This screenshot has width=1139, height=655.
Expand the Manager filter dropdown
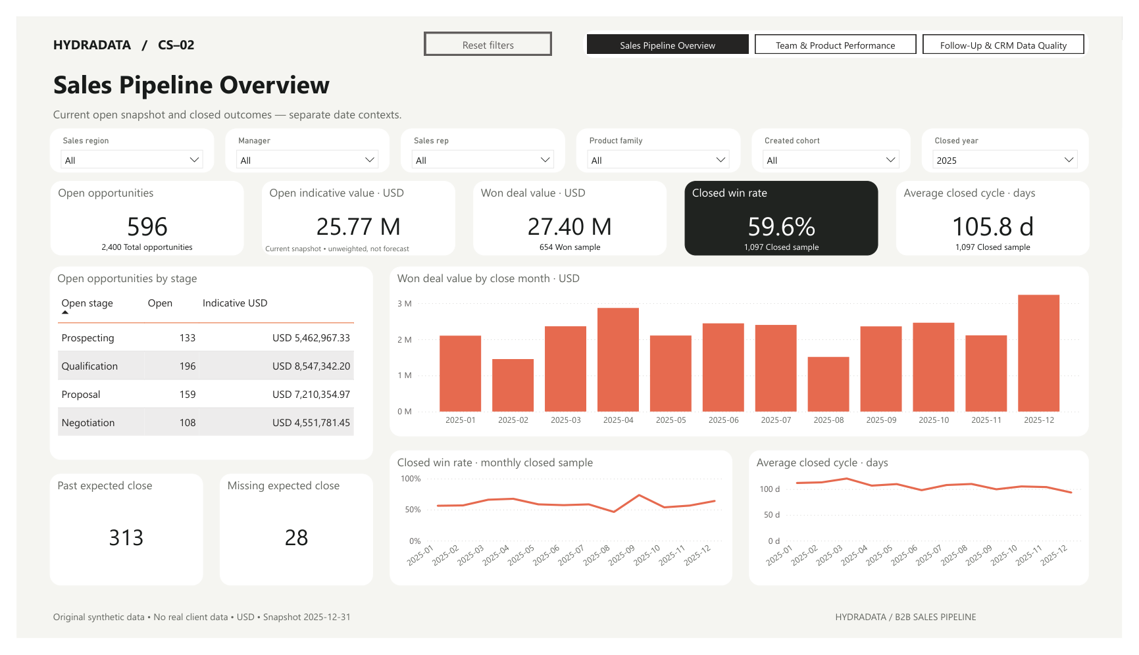pyautogui.click(x=307, y=160)
